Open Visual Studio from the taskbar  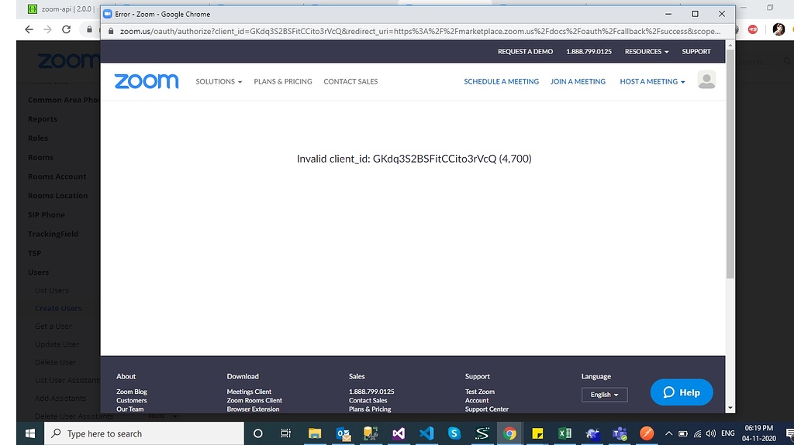[399, 433]
